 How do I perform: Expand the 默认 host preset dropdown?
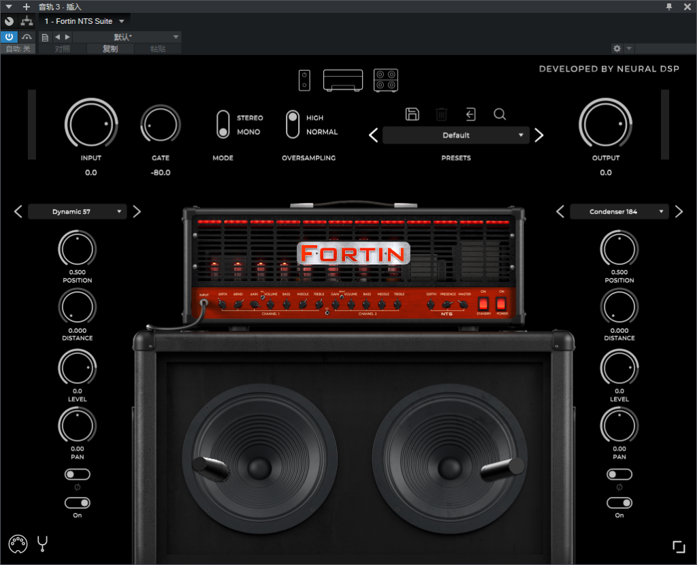pos(128,37)
